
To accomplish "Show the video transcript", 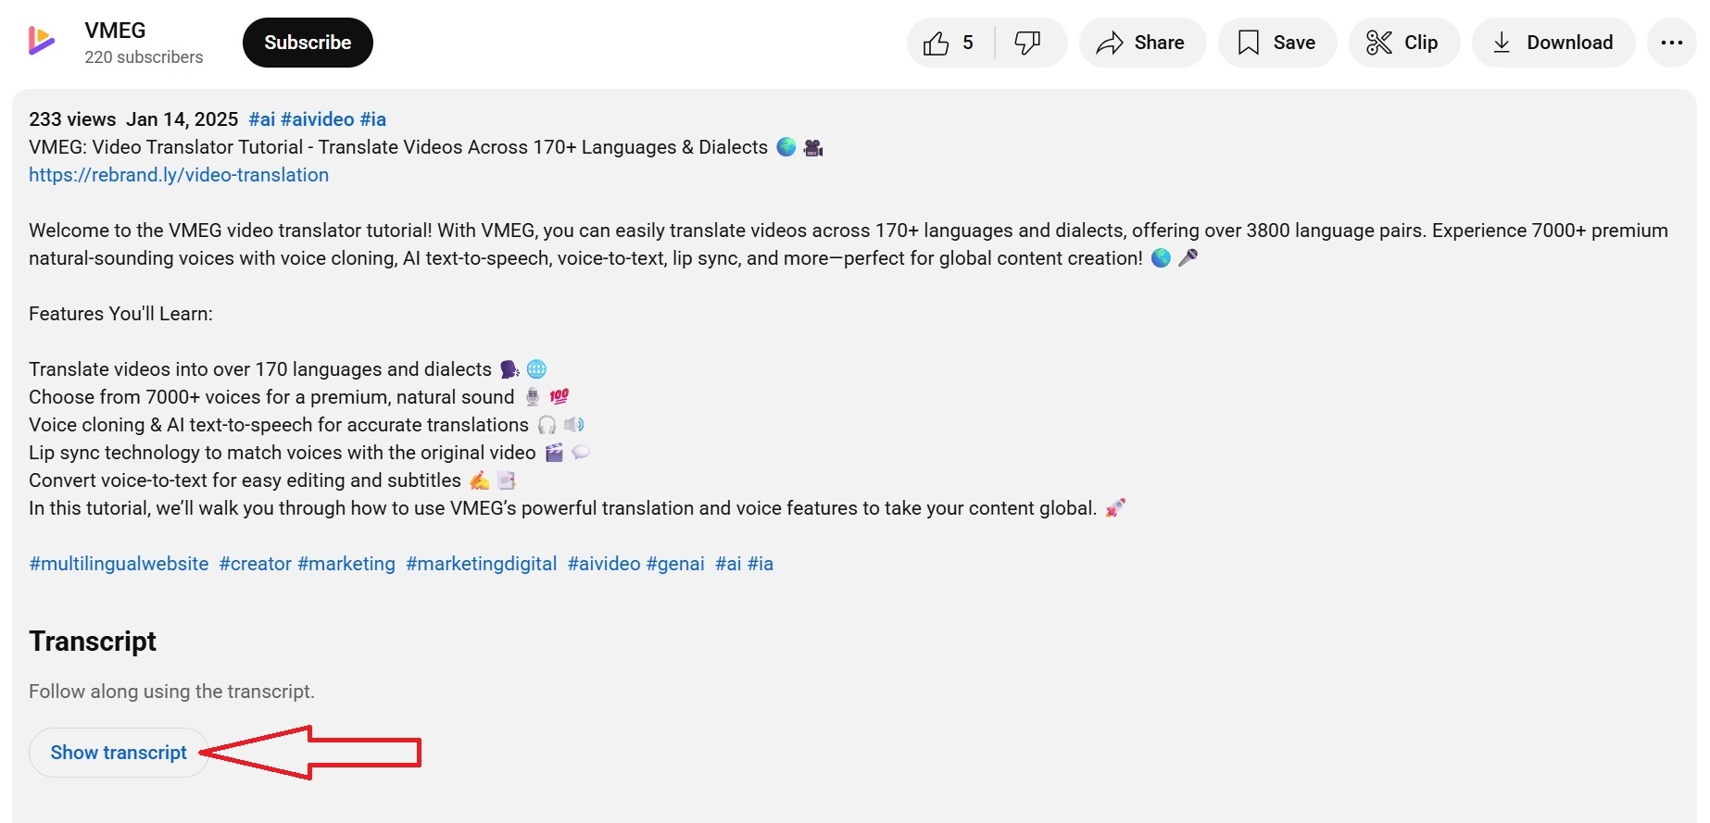I will pyautogui.click(x=119, y=753).
